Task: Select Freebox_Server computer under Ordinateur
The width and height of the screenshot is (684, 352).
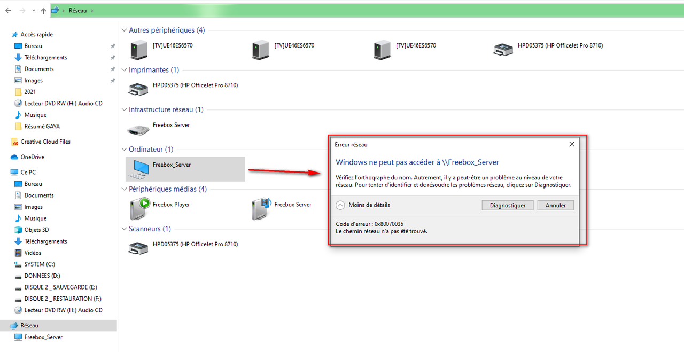Action: coord(185,169)
